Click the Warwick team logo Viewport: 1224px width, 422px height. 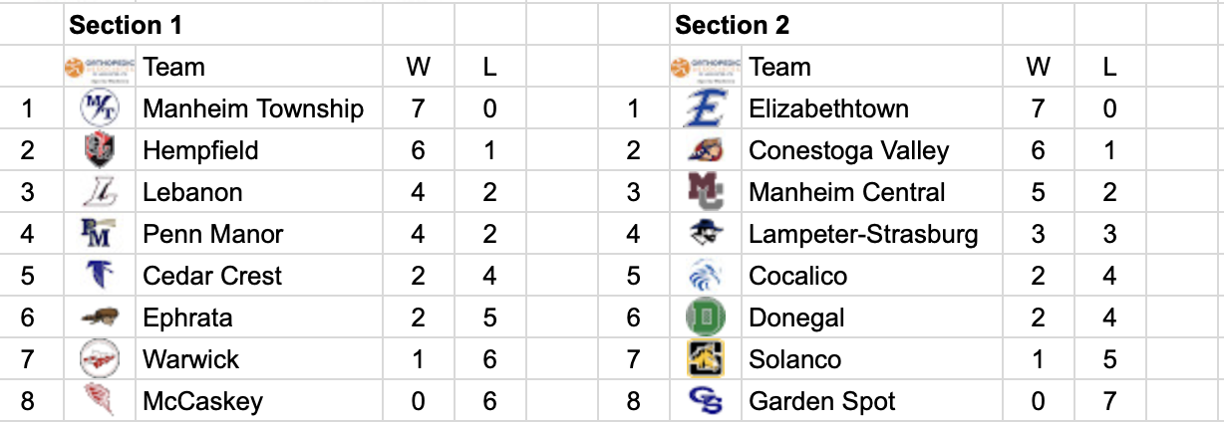[x=100, y=358]
